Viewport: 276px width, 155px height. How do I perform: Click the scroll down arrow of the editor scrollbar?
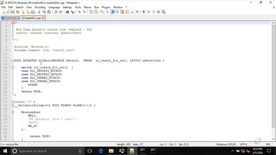tap(273, 139)
